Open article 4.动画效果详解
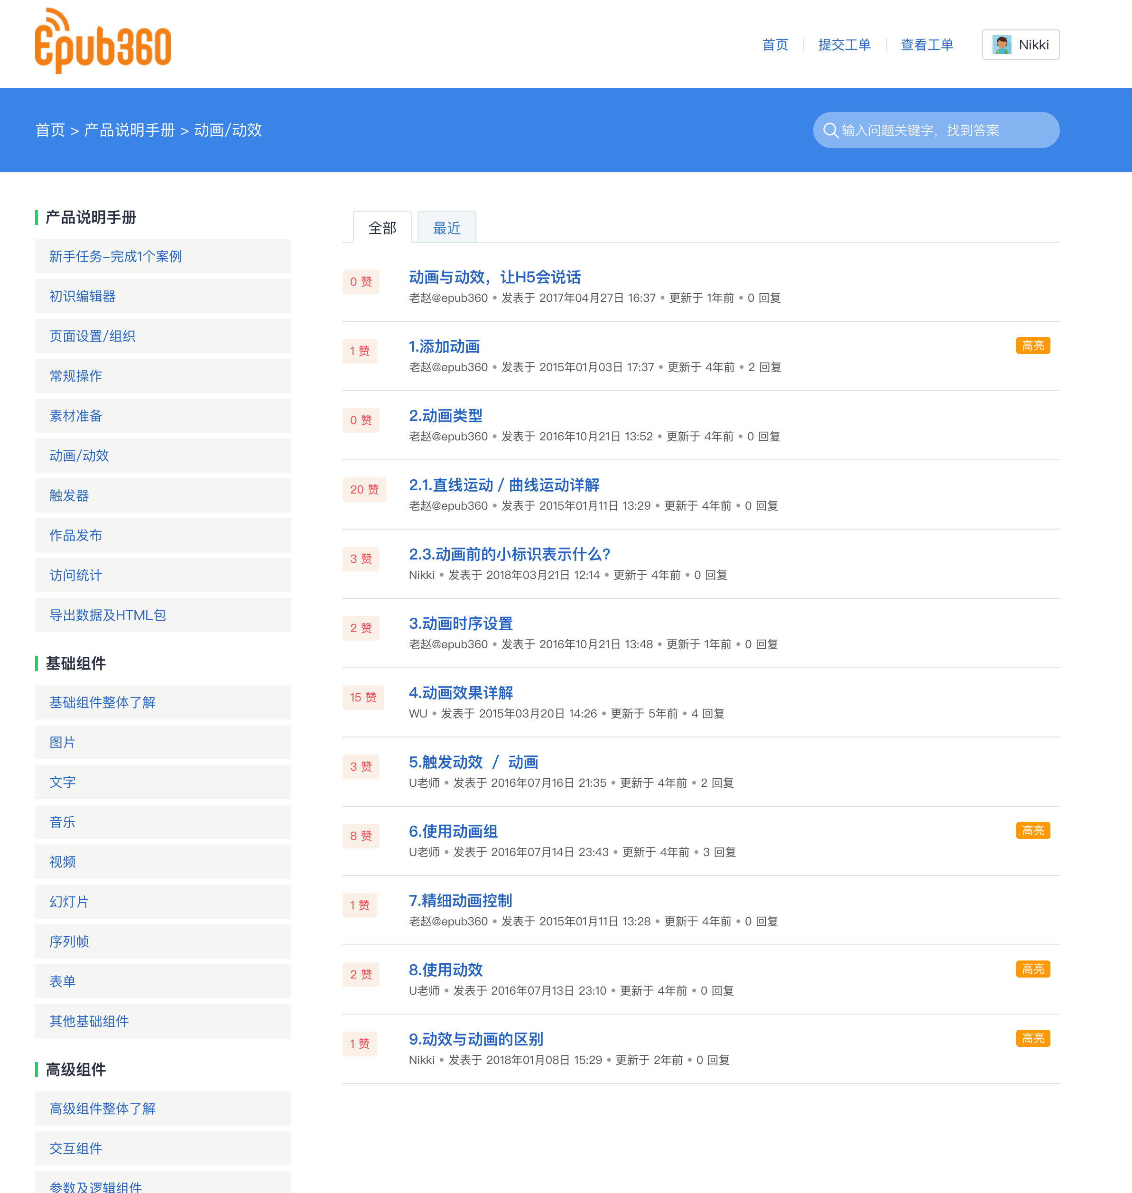 (x=460, y=693)
